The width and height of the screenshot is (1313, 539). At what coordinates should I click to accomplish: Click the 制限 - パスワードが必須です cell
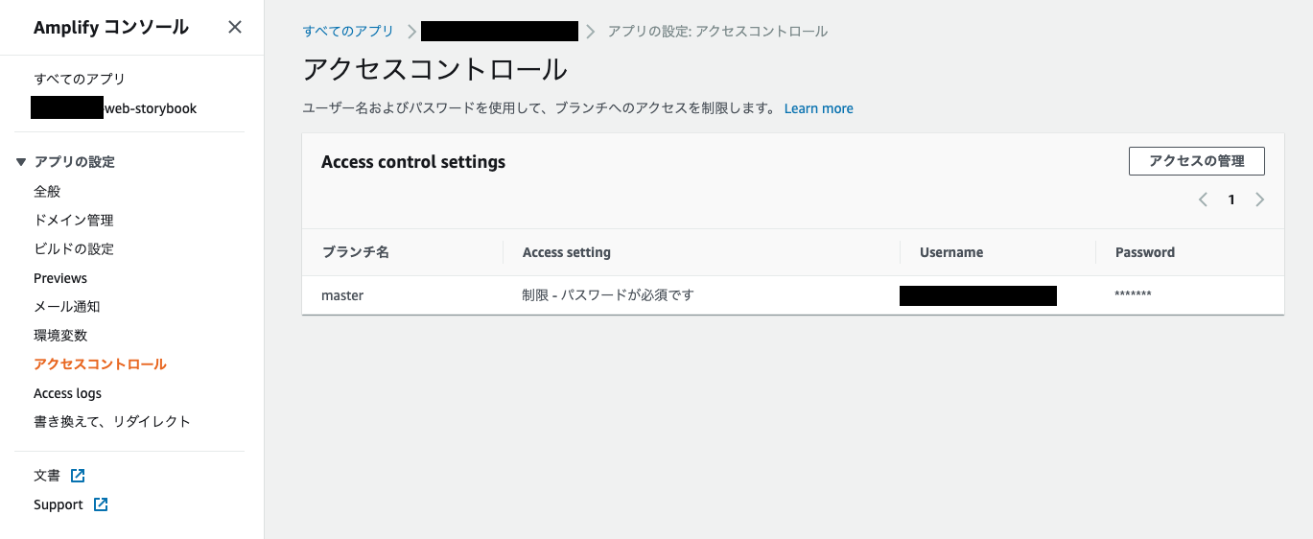point(607,295)
